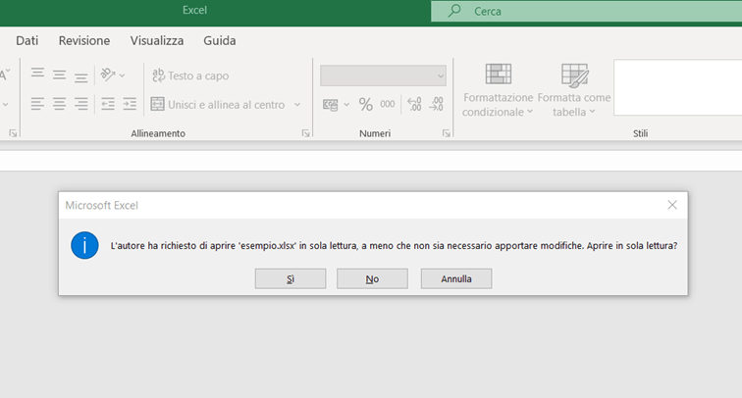Decrease decimal places
The height and width of the screenshot is (398, 742).
pyautogui.click(x=436, y=105)
